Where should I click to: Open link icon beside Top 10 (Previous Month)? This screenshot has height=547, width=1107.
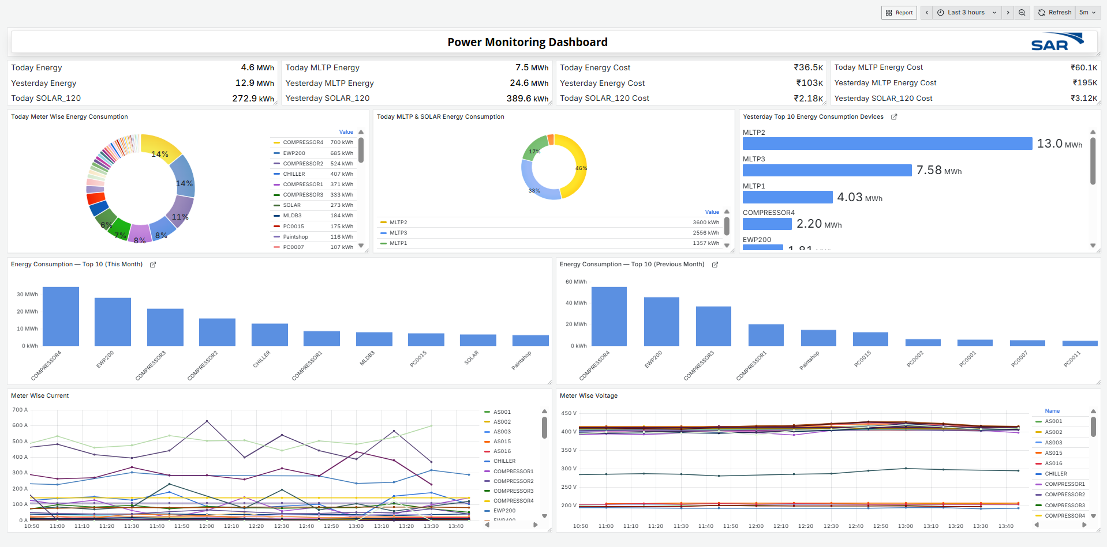point(715,265)
